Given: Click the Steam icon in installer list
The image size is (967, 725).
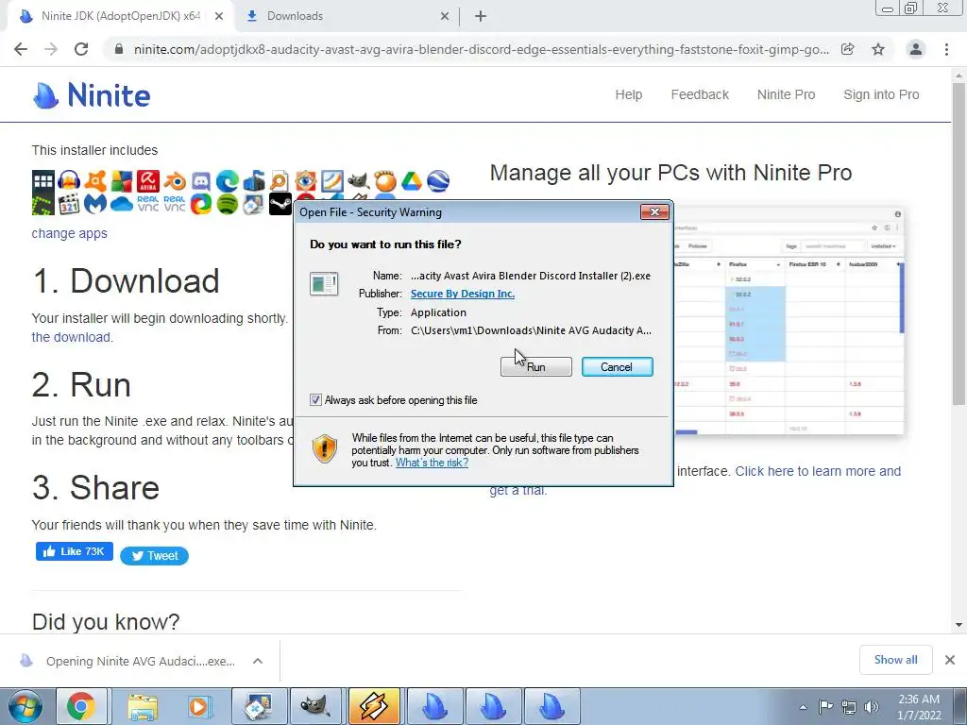Looking at the screenshot, I should tap(280, 204).
